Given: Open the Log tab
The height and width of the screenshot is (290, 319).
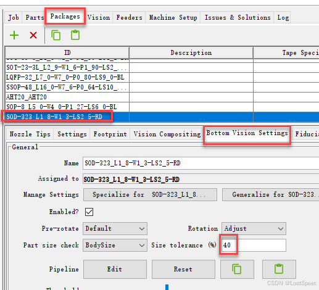Looking at the screenshot, I should click(x=283, y=17).
